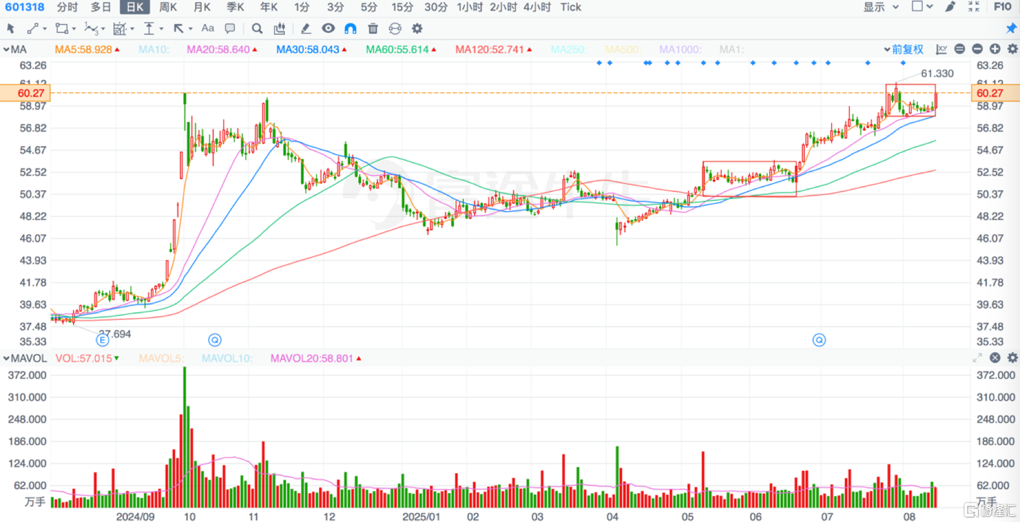Click the E event marker on timeline
Screen dimensions: 1020x522
pos(103,340)
